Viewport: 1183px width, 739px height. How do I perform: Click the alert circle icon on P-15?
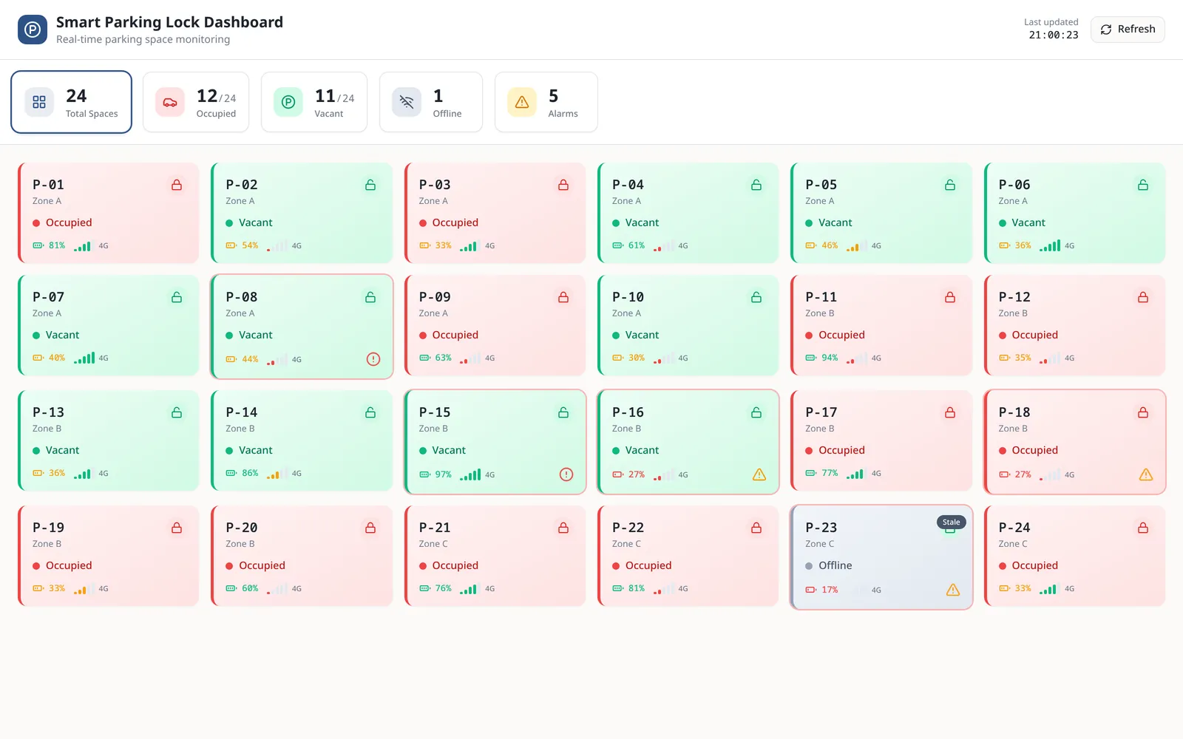tap(566, 474)
